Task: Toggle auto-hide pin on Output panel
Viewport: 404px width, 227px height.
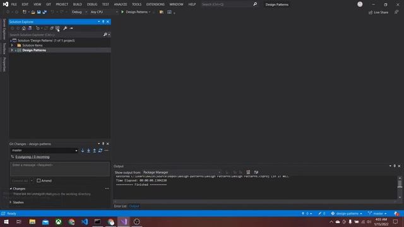Action: coord(395,166)
